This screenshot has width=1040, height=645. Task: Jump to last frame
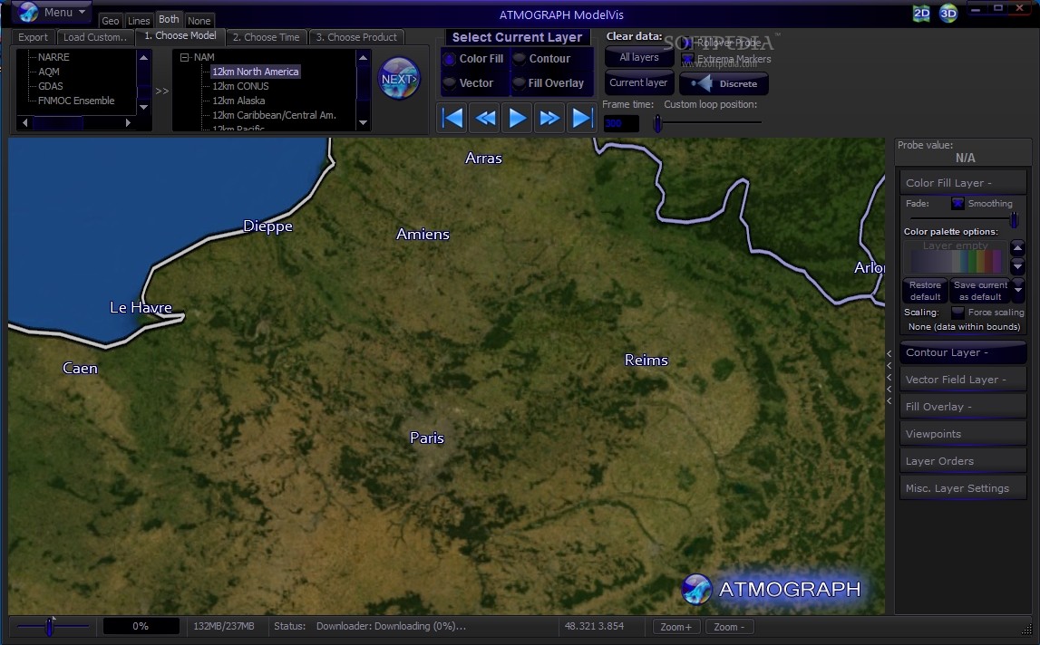coord(582,118)
